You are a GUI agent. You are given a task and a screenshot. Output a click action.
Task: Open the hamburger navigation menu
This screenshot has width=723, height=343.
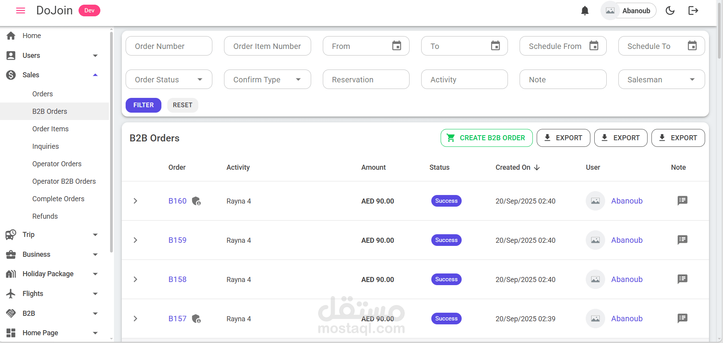click(x=21, y=10)
